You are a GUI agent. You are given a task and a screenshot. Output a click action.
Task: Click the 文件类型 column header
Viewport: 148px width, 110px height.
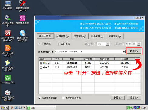(88, 59)
